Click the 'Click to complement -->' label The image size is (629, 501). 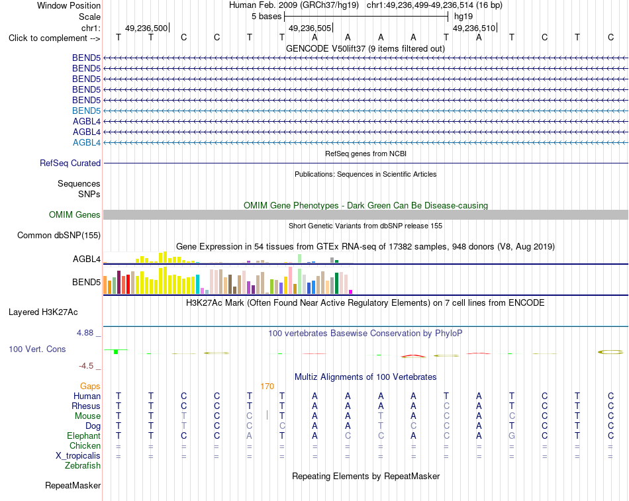pyautogui.click(x=54, y=38)
